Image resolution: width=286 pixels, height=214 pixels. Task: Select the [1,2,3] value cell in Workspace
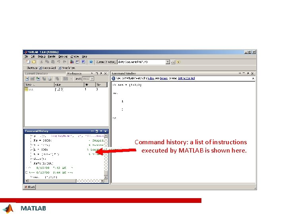coord(59,89)
